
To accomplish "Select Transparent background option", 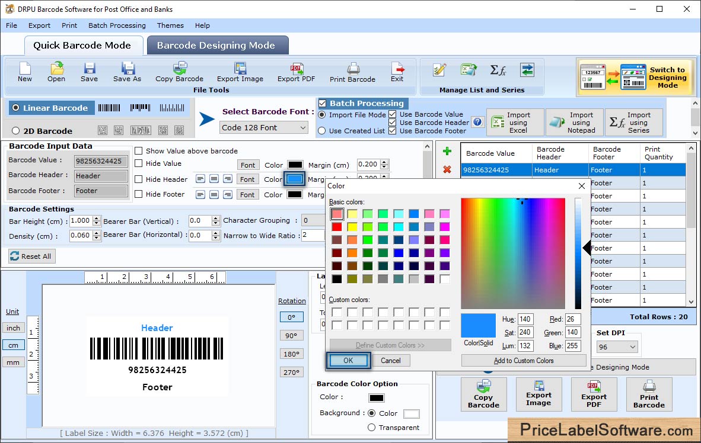I will [x=372, y=428].
